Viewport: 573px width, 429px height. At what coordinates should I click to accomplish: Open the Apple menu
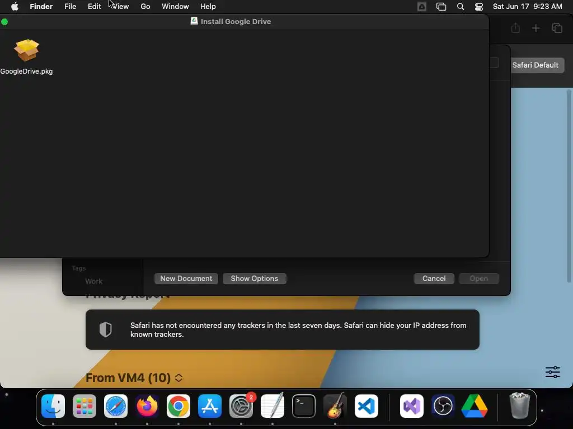15,7
